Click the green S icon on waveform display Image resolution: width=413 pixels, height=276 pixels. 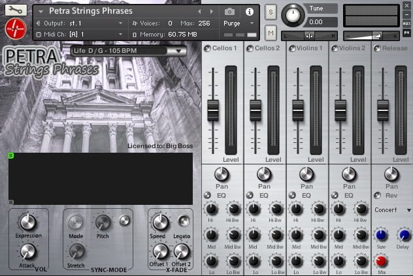click(11, 156)
